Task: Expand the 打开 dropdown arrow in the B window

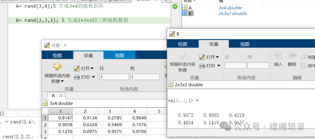Action: click(218, 57)
